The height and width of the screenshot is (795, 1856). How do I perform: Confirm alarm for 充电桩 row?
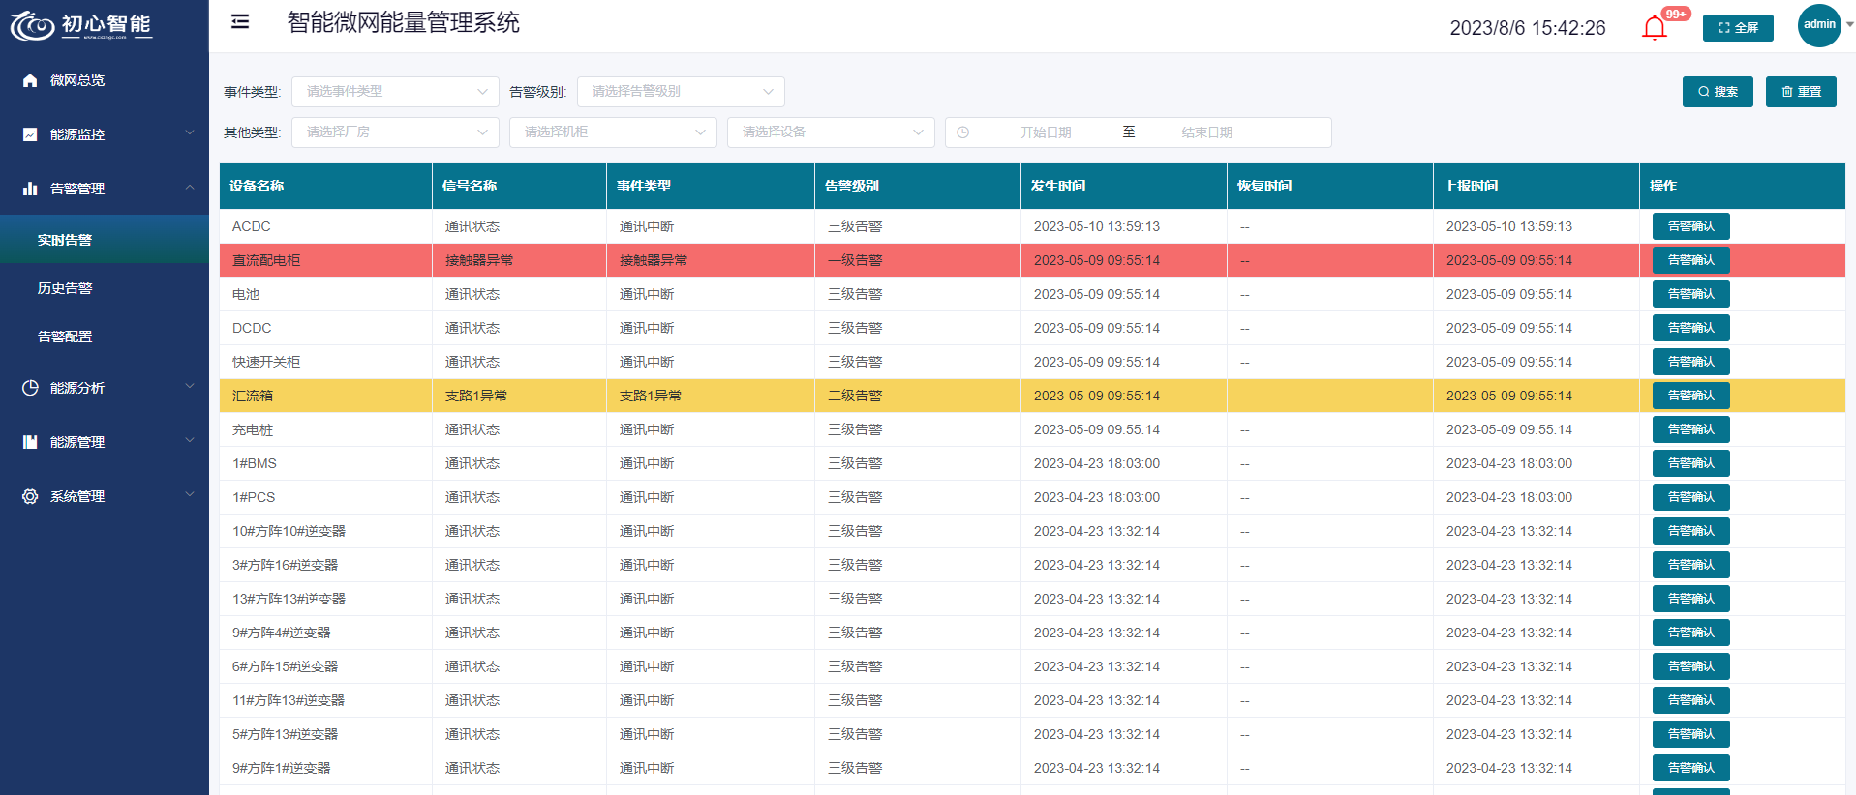[1690, 429]
